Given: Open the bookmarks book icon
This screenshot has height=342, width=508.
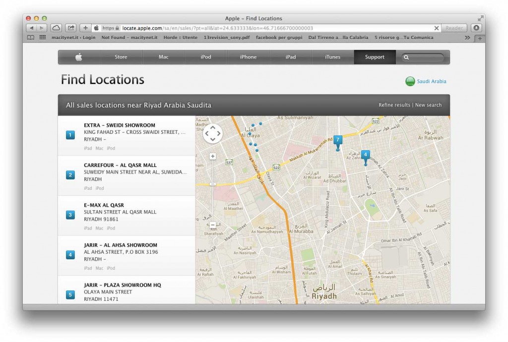Looking at the screenshot, I should (30, 37).
